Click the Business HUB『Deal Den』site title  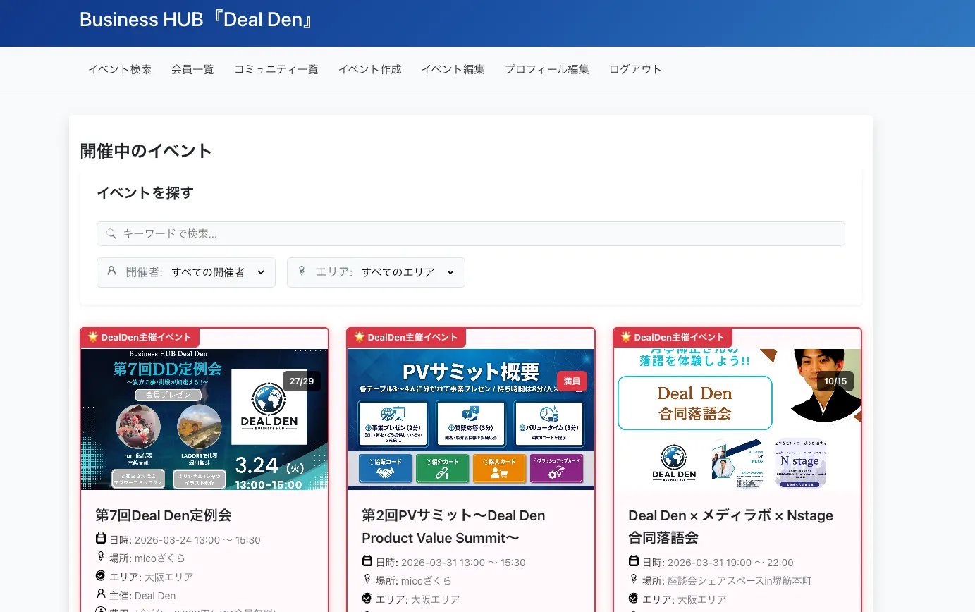[x=197, y=20]
